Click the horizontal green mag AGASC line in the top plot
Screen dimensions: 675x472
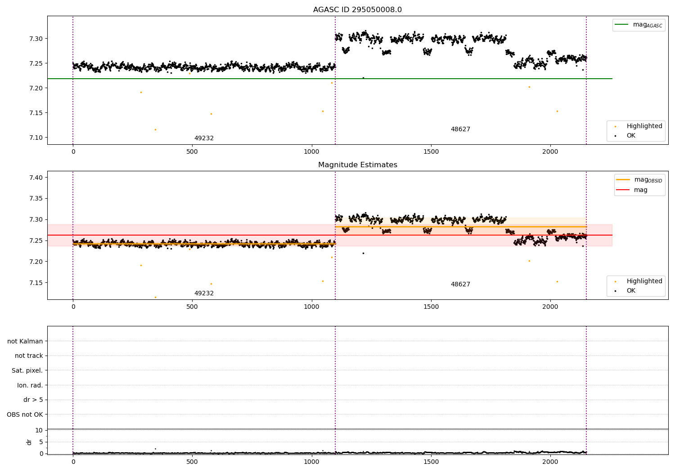coord(329,79)
